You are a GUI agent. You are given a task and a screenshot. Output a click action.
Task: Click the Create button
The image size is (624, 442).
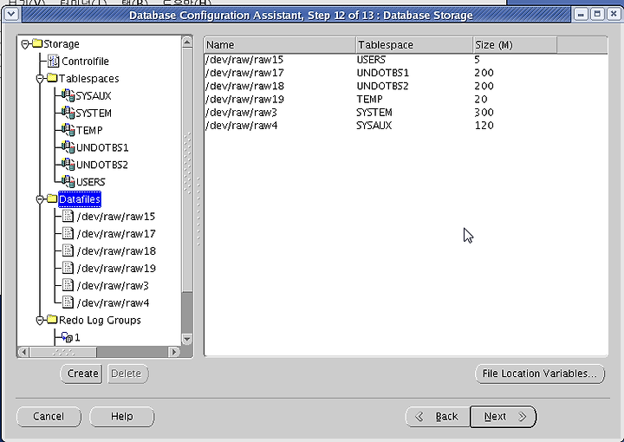coord(82,374)
